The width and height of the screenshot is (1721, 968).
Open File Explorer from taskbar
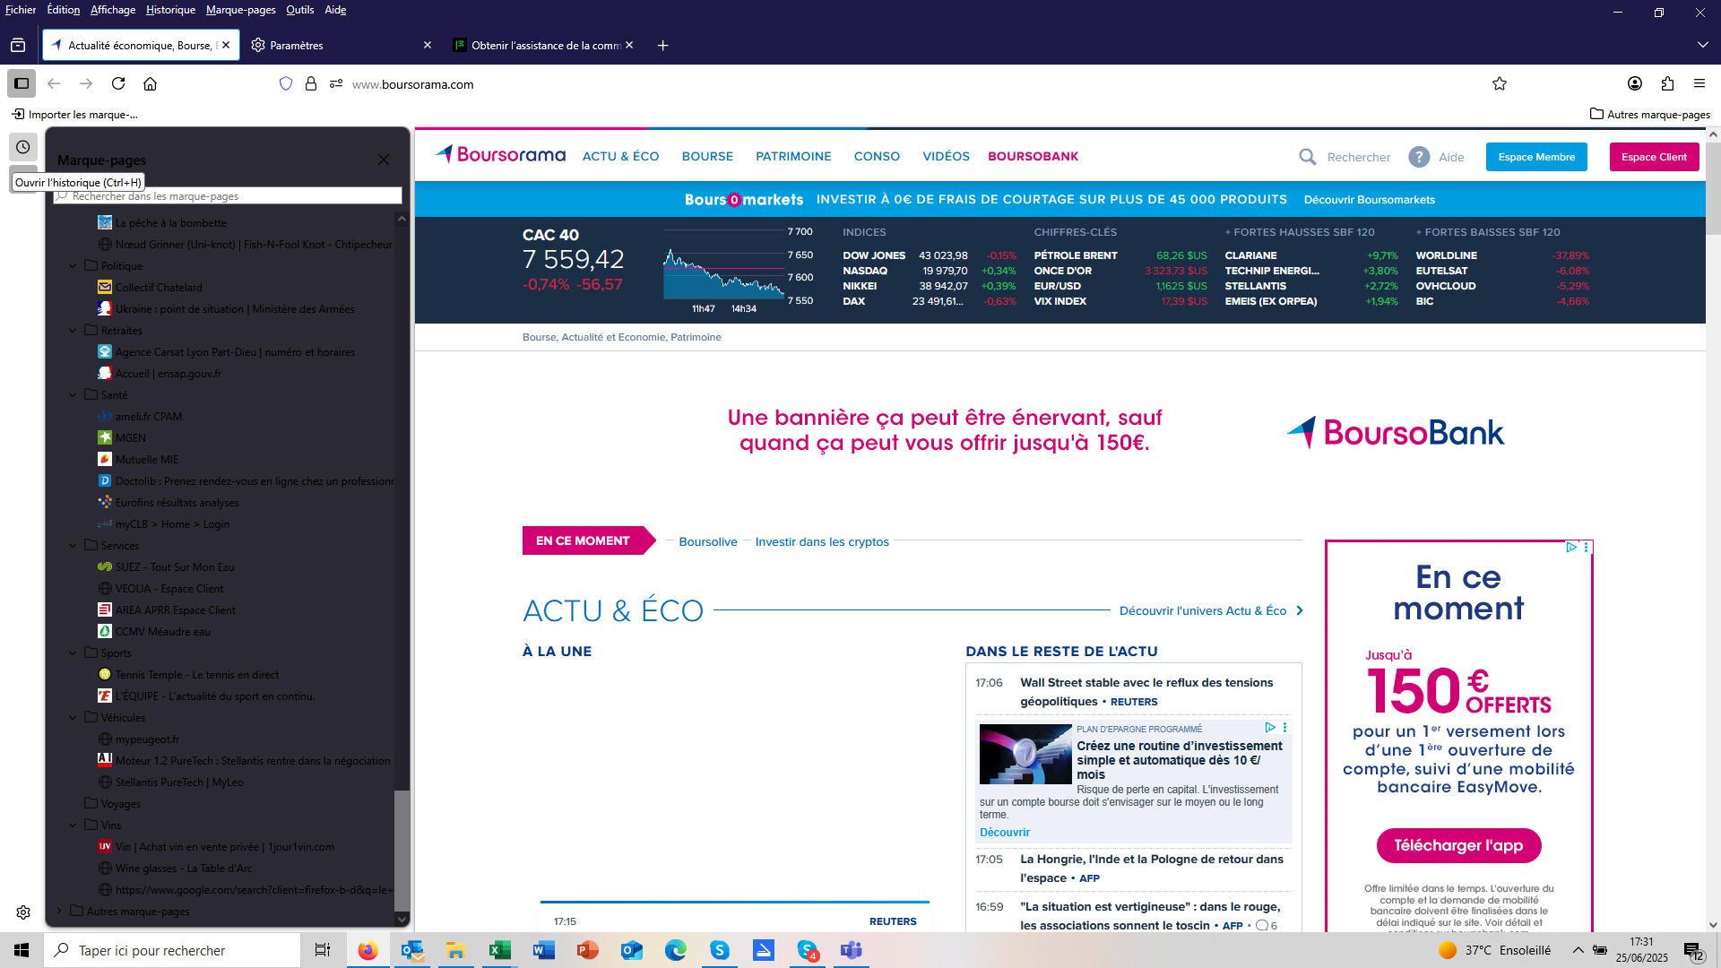click(455, 950)
